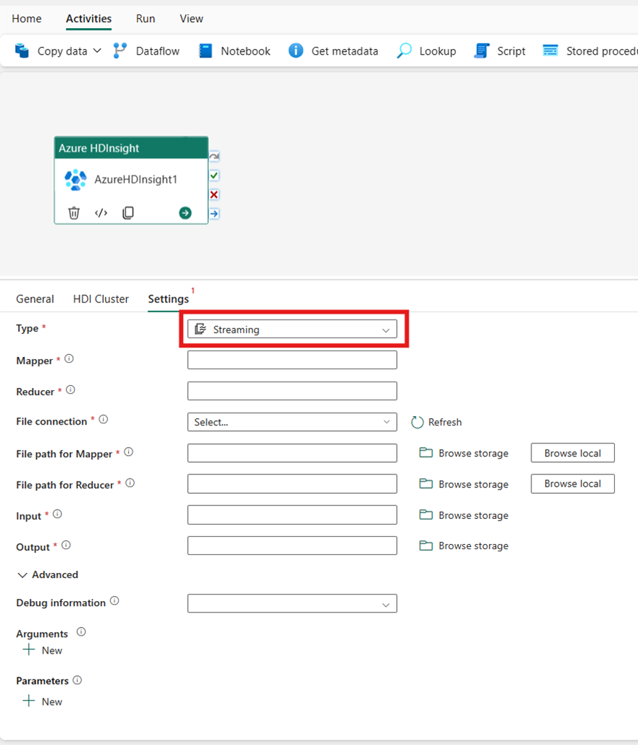Show the File path for Reducer info icon
The image size is (638, 745).
coord(130,483)
